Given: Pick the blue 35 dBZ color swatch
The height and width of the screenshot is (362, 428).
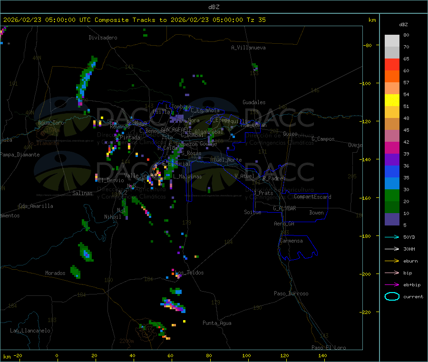Looking at the screenshot, I should tap(392, 171).
